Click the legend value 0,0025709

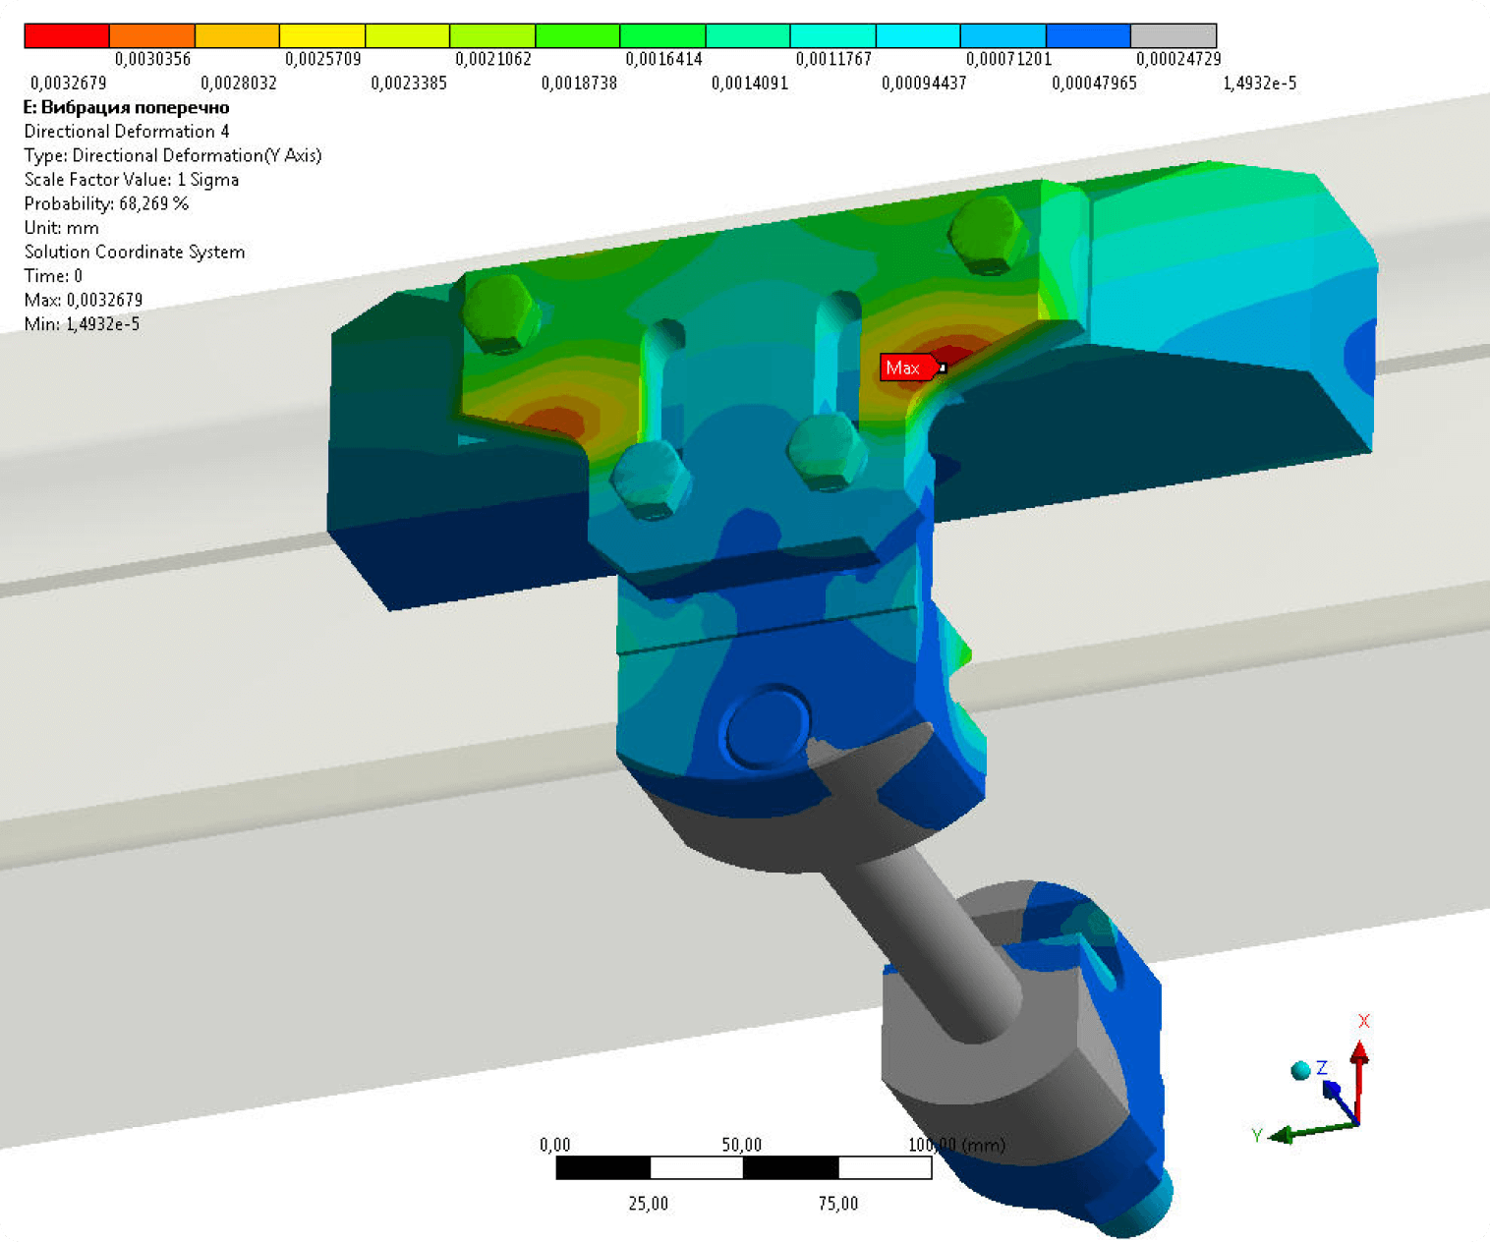coord(323,59)
